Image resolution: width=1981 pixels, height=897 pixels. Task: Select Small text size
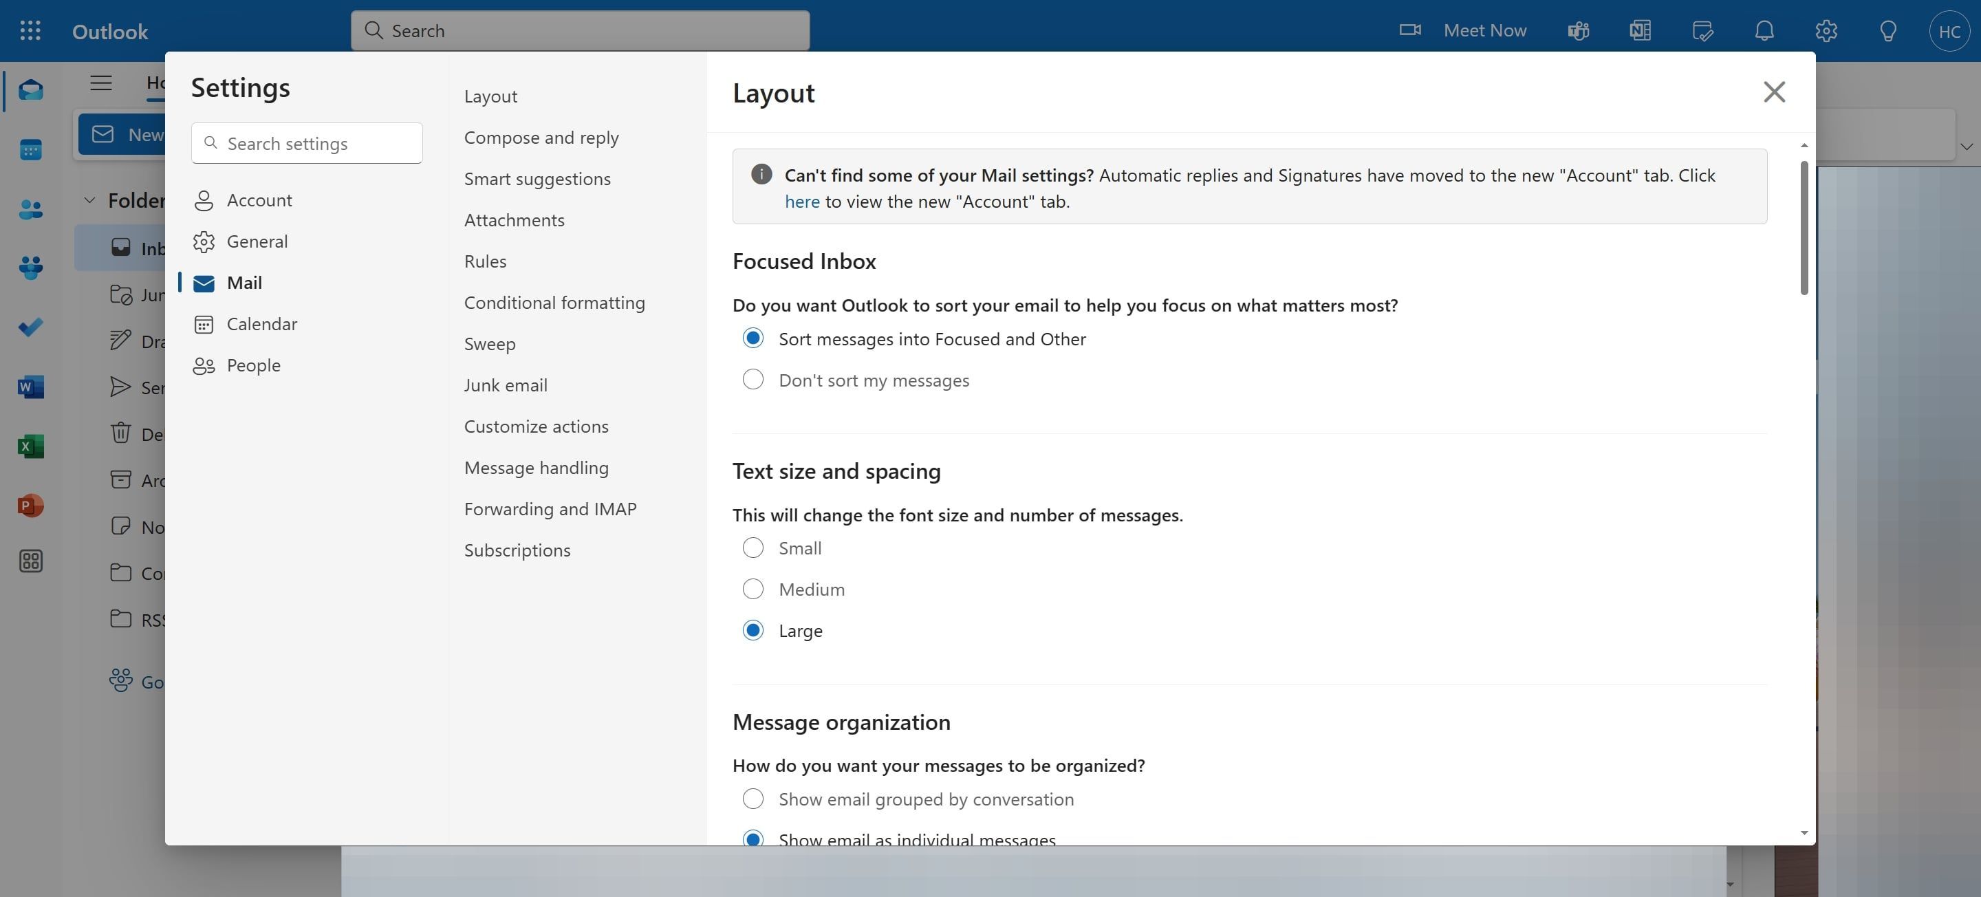pyautogui.click(x=753, y=547)
